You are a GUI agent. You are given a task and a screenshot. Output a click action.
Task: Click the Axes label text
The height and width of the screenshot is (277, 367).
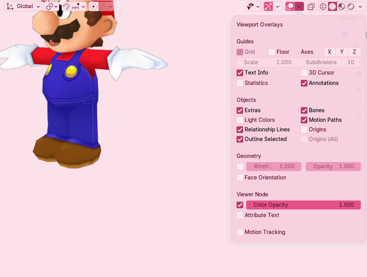pyautogui.click(x=307, y=52)
